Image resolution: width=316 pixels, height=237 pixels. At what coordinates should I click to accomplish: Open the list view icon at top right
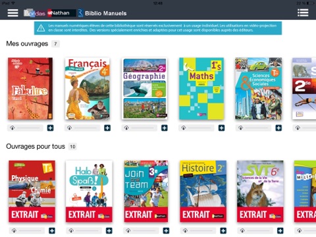(x=303, y=13)
